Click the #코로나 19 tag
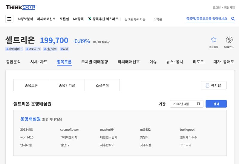The width and height of the screenshot is (239, 164). (33, 49)
